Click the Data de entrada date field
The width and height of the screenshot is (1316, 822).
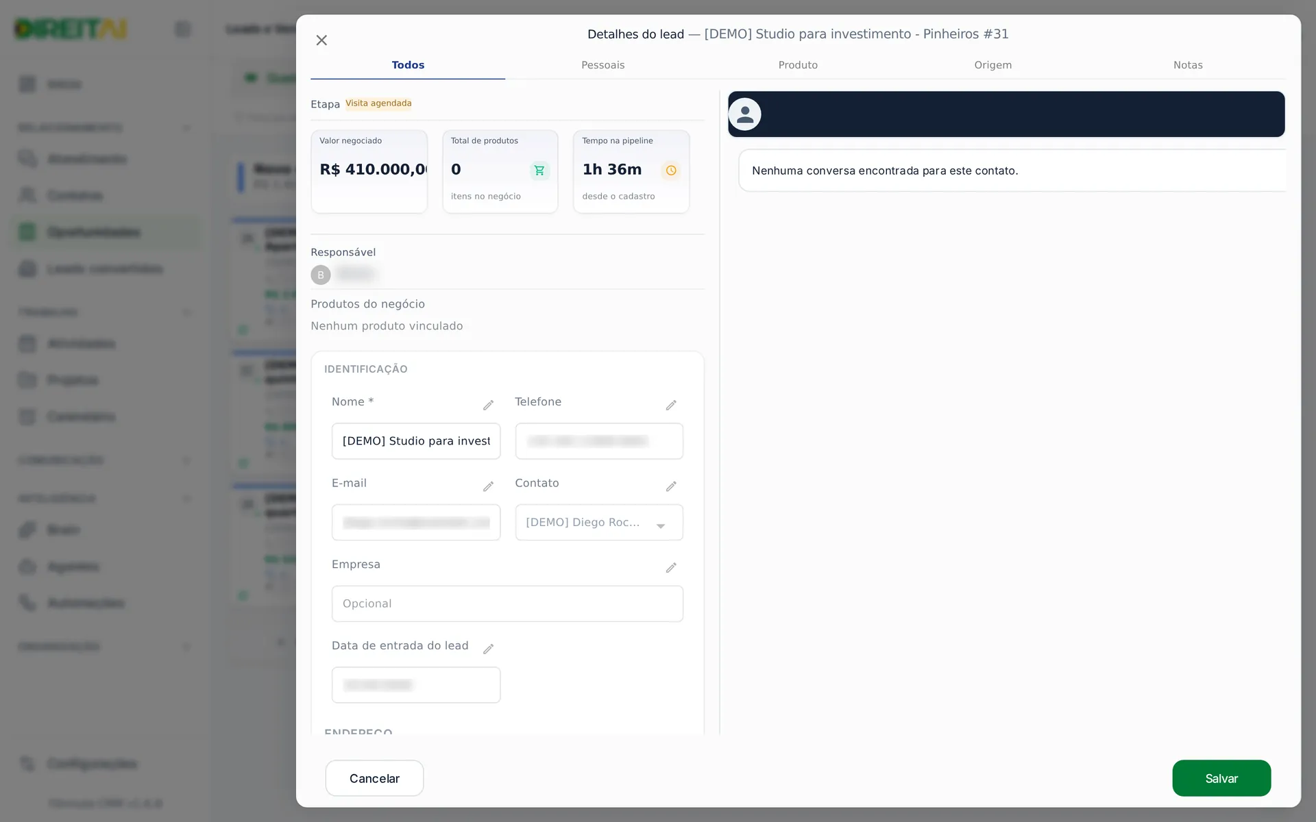pos(416,685)
